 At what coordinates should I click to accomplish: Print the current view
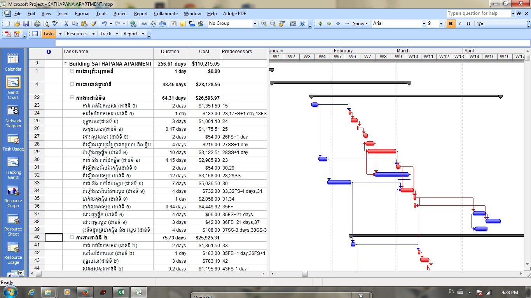tap(37, 24)
